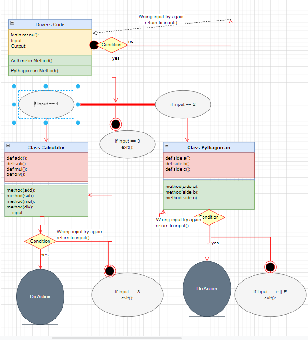Click left-middle resize handle of selected ellipse
308x340 pixels.
click(x=14, y=104)
